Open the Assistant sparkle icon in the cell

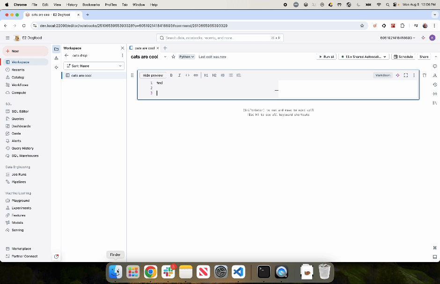click(397, 75)
